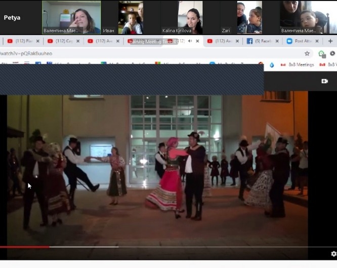Screen dimensions: 337x268
Task: Click the YouTube create video camera icon
Action: [x=324, y=81]
